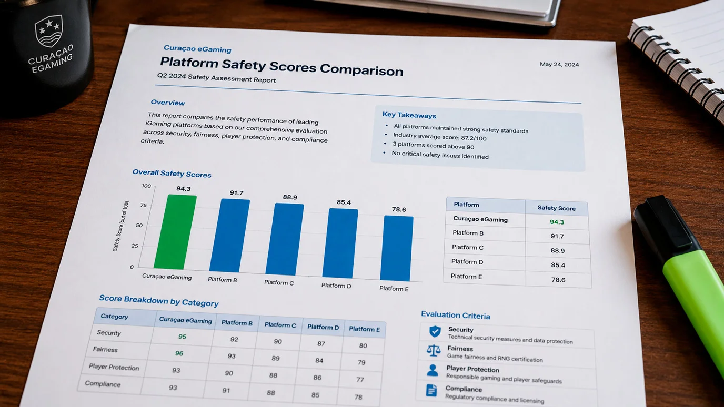Click the Fairness scales icon
Viewport: 724px width, 407px height.
434,350
